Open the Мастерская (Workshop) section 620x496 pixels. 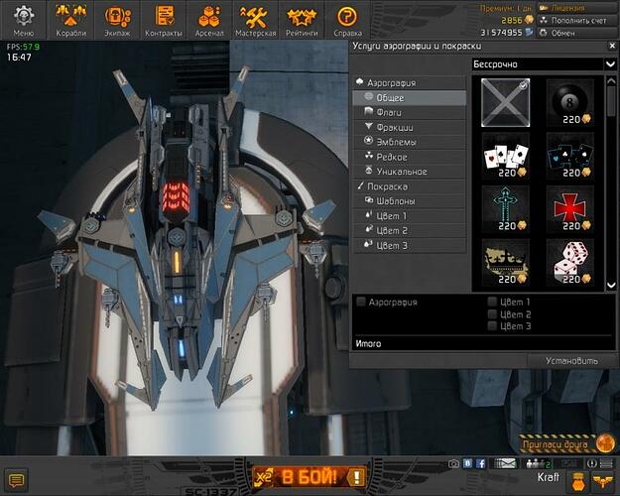coord(255,20)
